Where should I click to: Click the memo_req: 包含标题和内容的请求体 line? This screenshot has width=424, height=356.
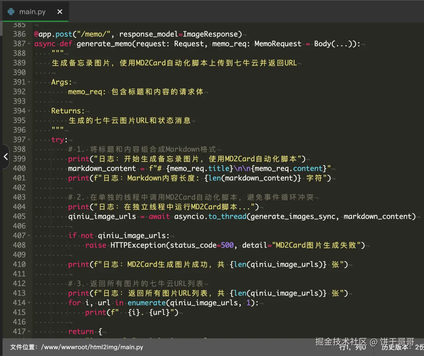(136, 92)
